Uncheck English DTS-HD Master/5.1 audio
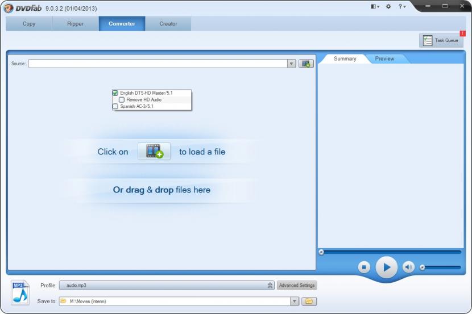The image size is (472, 314). [115, 93]
